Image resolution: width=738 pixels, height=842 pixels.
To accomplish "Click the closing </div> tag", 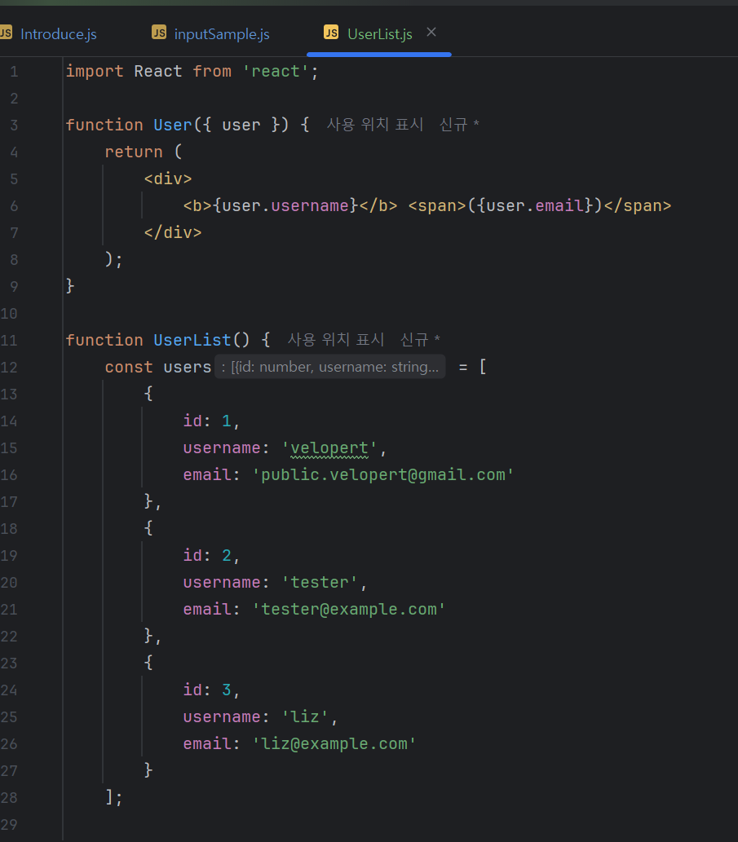I will pyautogui.click(x=172, y=232).
